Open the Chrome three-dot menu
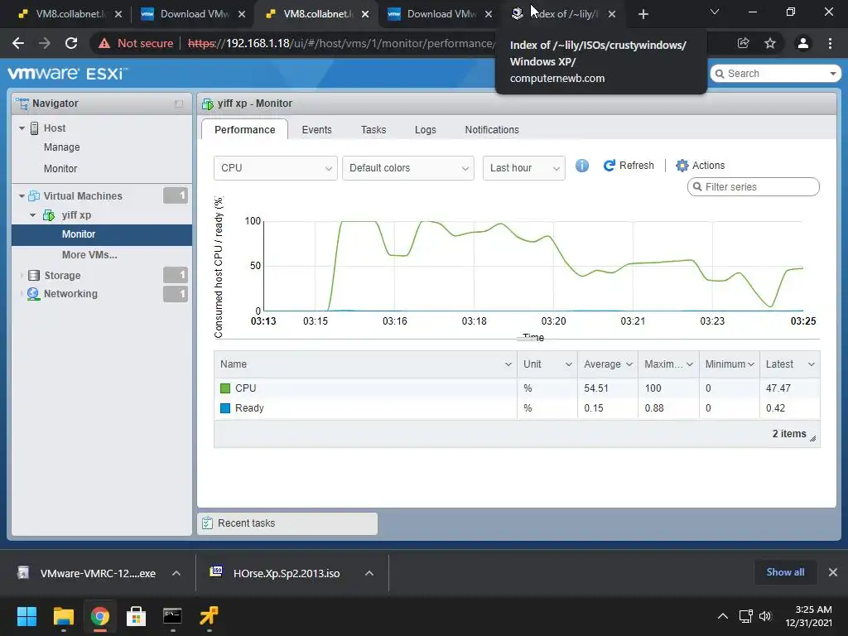The width and height of the screenshot is (848, 636). (x=830, y=43)
